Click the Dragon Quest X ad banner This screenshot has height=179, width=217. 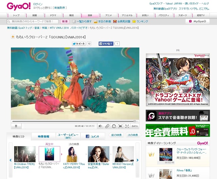(x=178, y=80)
